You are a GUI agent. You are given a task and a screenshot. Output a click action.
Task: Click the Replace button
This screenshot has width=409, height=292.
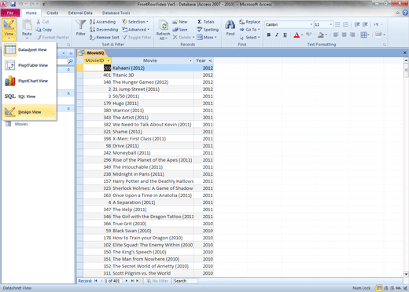249,22
